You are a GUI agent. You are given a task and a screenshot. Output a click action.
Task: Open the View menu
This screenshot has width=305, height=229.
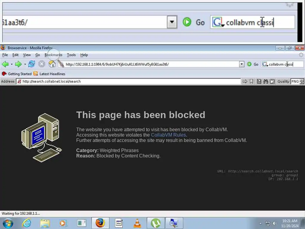pyautogui.click(x=27, y=55)
